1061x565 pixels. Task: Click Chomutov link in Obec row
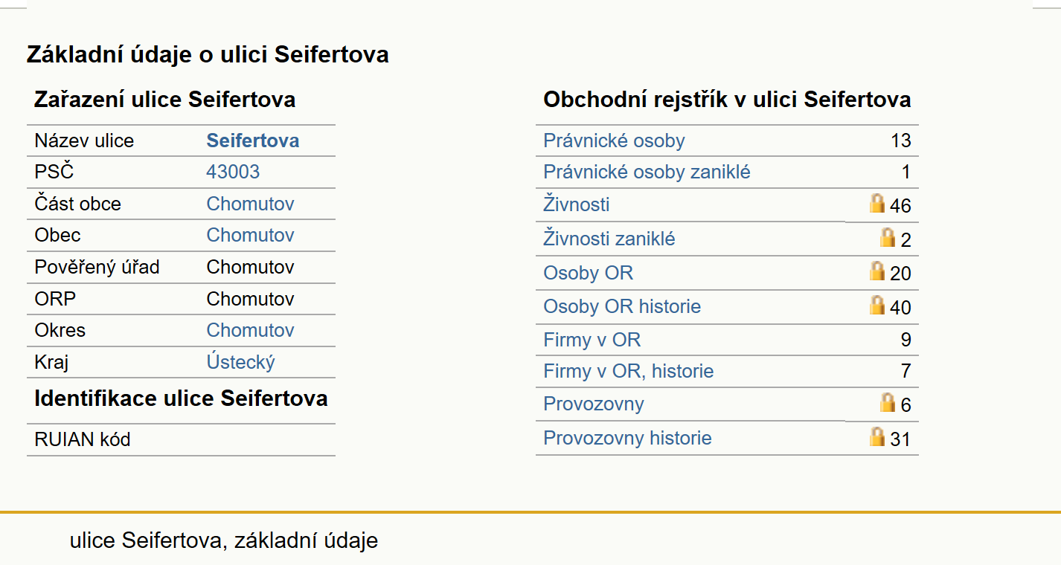[x=250, y=235]
